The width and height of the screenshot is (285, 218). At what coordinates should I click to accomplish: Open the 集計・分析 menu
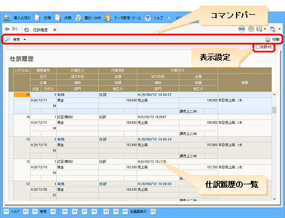pyautogui.click(x=88, y=18)
